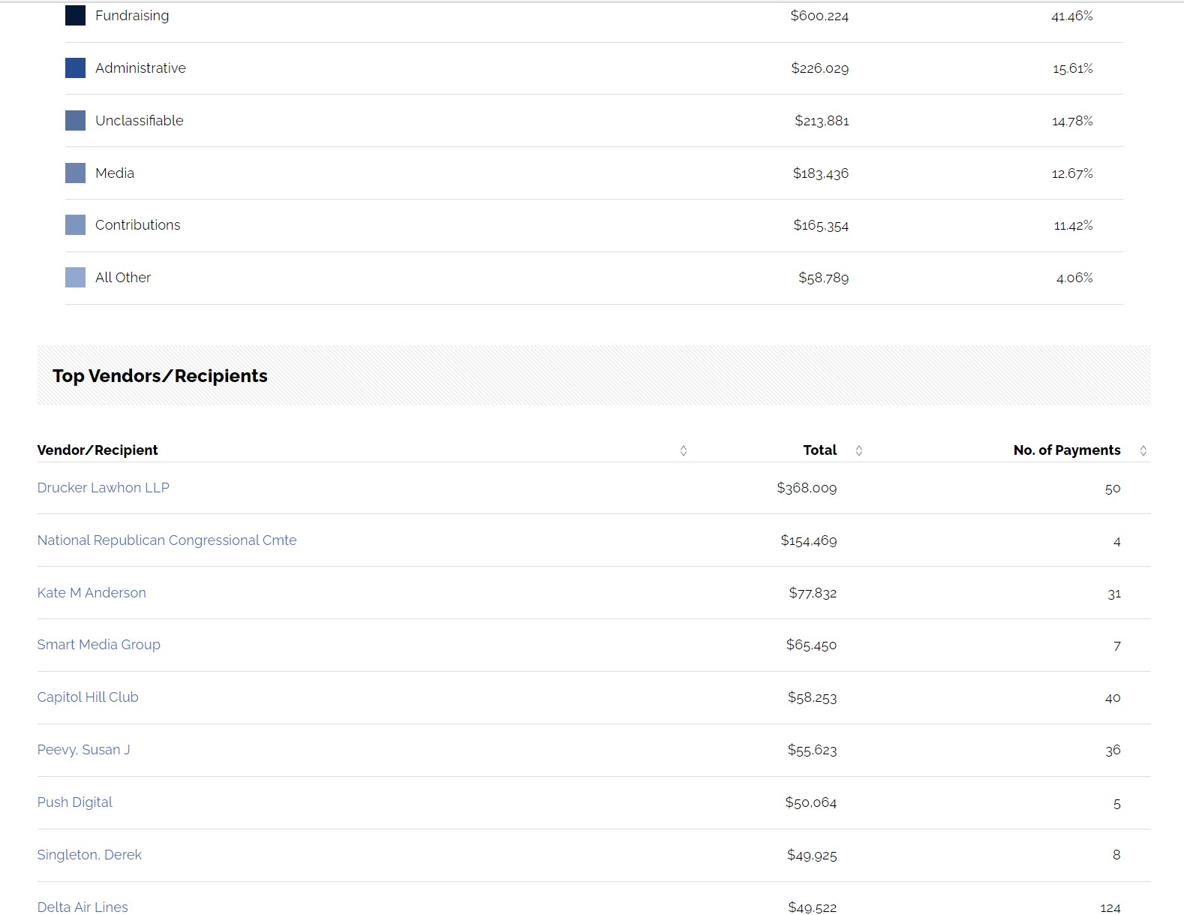Sort by Total column arrows
1184x915 pixels.
point(859,450)
